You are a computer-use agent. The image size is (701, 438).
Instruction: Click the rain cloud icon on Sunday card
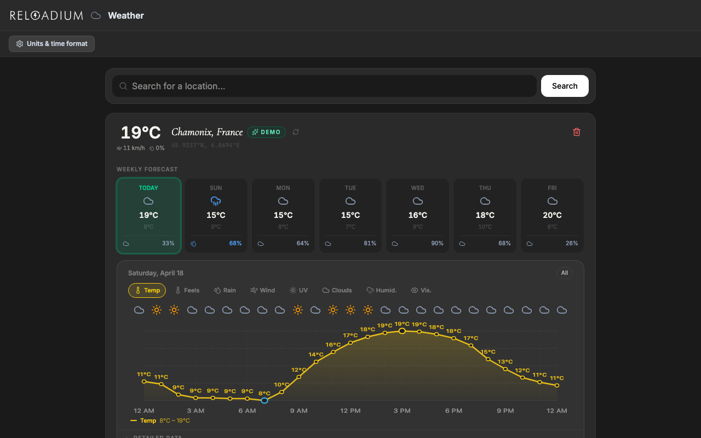216,201
